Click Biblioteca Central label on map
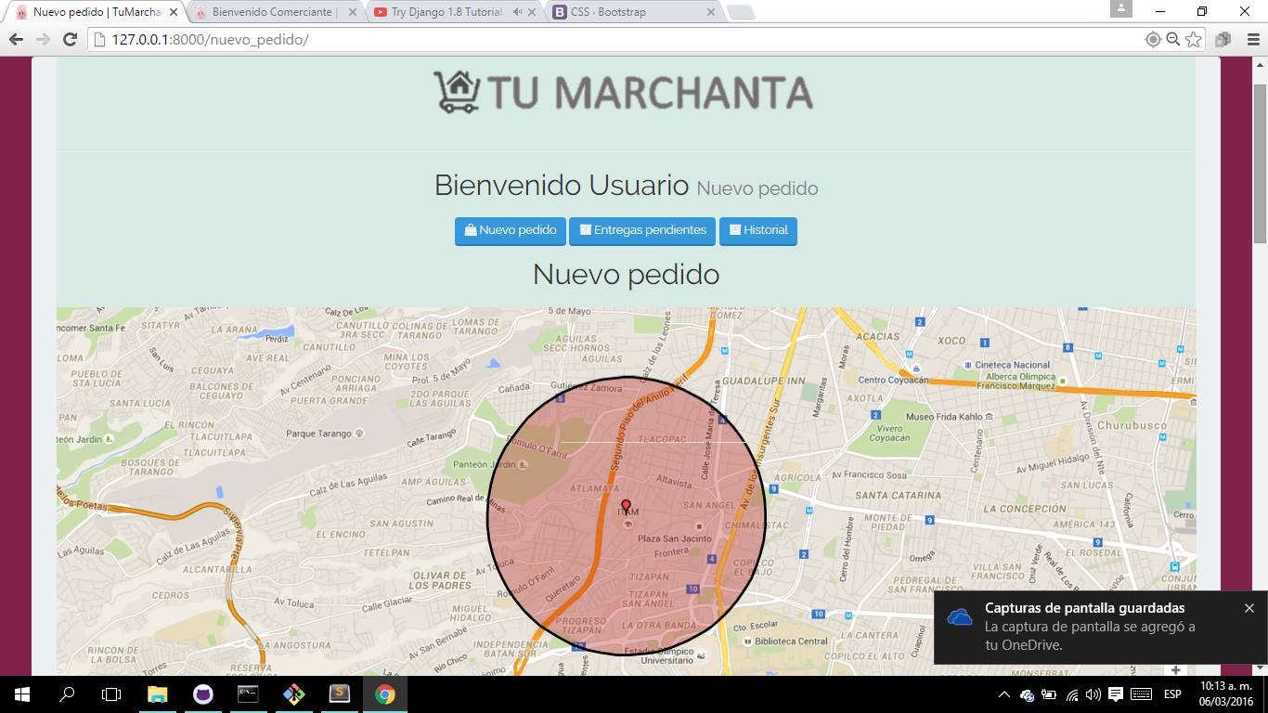The width and height of the screenshot is (1268, 713). (792, 641)
